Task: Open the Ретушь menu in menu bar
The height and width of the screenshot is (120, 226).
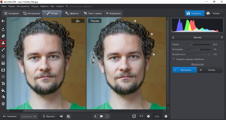Action: pyautogui.click(x=35, y=6)
